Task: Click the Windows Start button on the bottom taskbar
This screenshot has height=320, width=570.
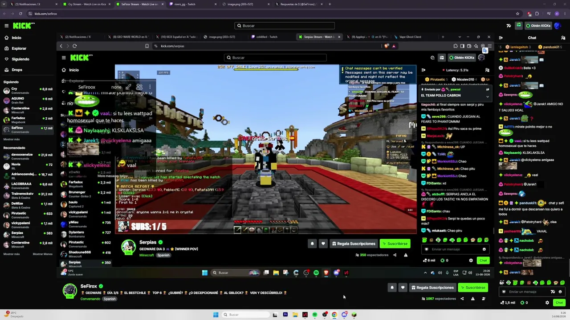Action: pyautogui.click(x=216, y=315)
